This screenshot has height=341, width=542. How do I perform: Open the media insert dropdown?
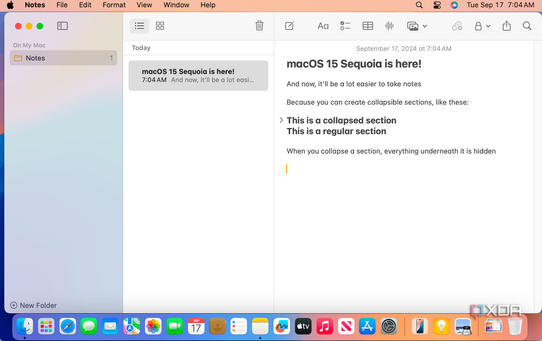(x=417, y=26)
